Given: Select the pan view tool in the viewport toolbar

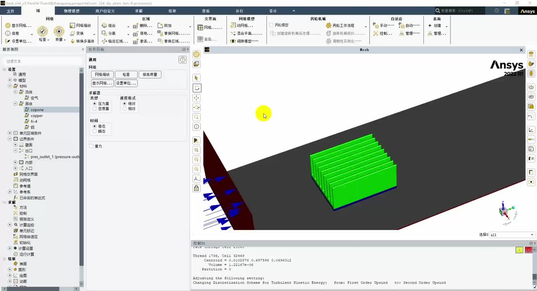Looking at the screenshot, I should (197, 98).
